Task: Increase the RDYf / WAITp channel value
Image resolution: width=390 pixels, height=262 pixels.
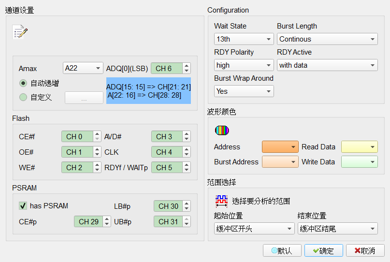Action: [x=187, y=165]
